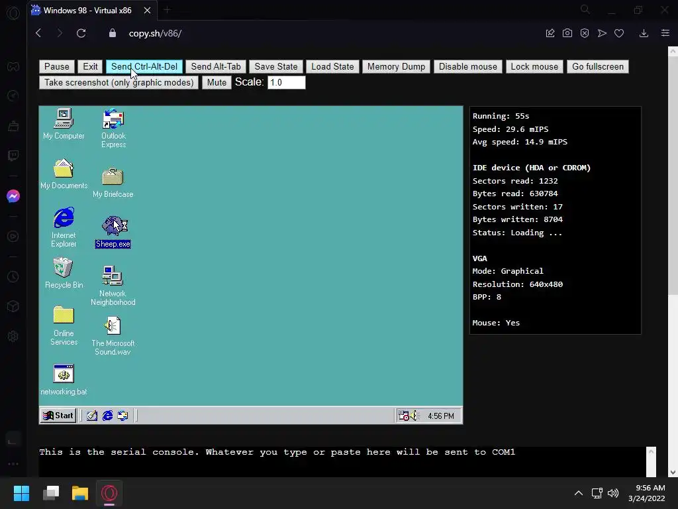Open the browser snapshot camera tool
This screenshot has width=678, height=509.
click(x=567, y=33)
